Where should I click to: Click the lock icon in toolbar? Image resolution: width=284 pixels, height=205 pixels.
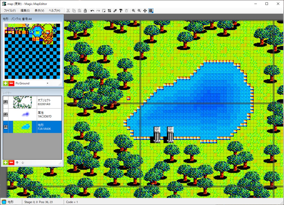tap(85, 11)
